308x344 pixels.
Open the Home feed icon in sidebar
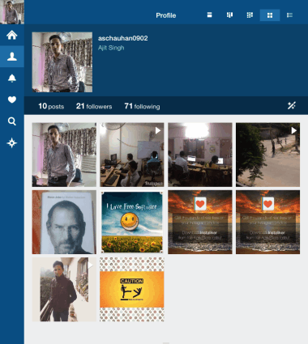pyautogui.click(x=12, y=35)
